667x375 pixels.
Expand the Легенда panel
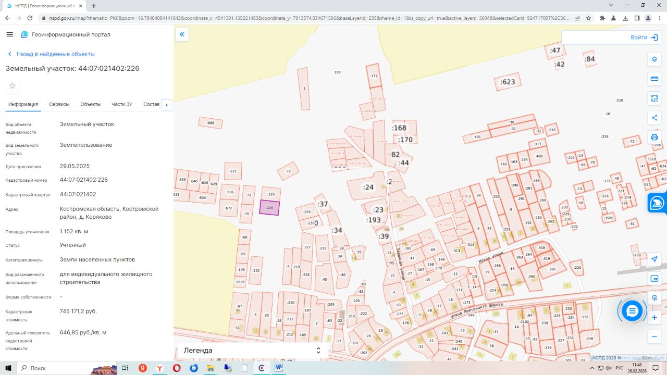318,351
